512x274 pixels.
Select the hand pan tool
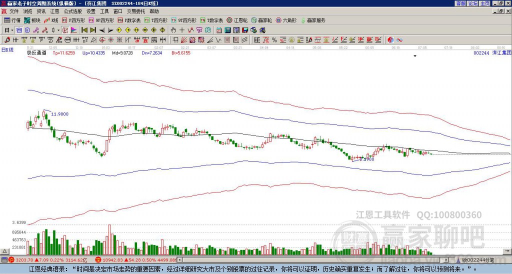[173, 30]
